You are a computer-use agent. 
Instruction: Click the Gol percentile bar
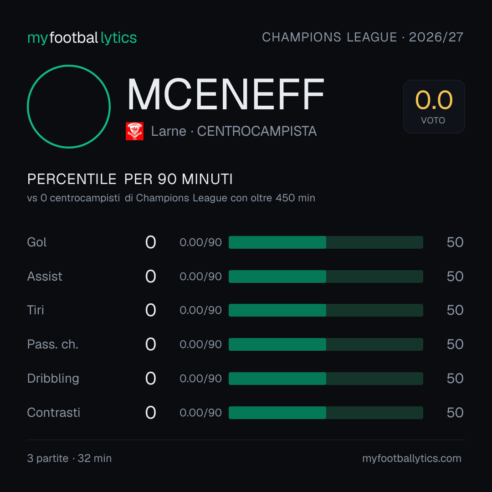coord(326,242)
